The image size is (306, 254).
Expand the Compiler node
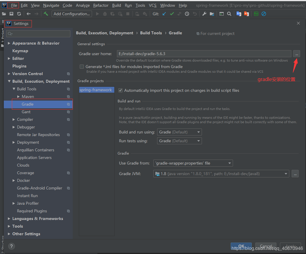14,119
